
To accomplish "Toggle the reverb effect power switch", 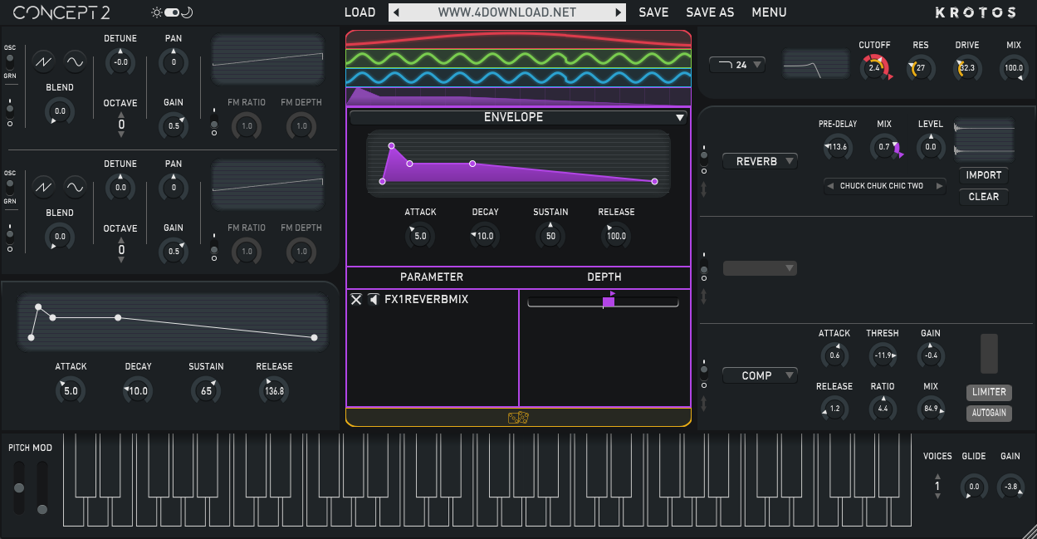I will coord(705,158).
